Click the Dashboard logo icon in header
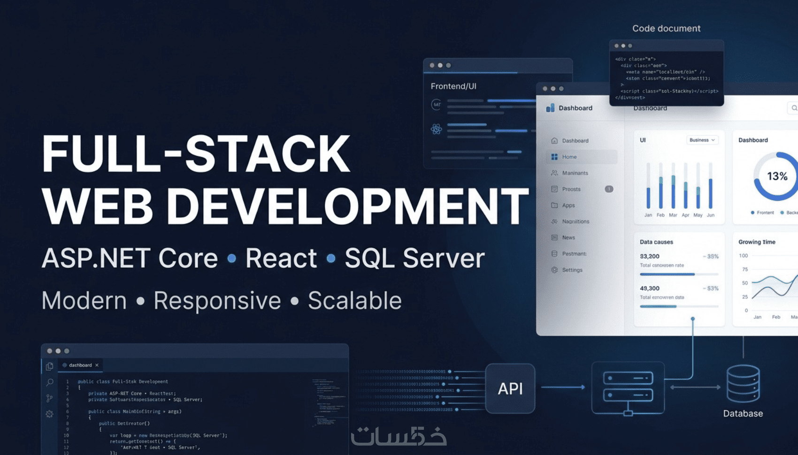This screenshot has height=455, width=798. [x=550, y=108]
